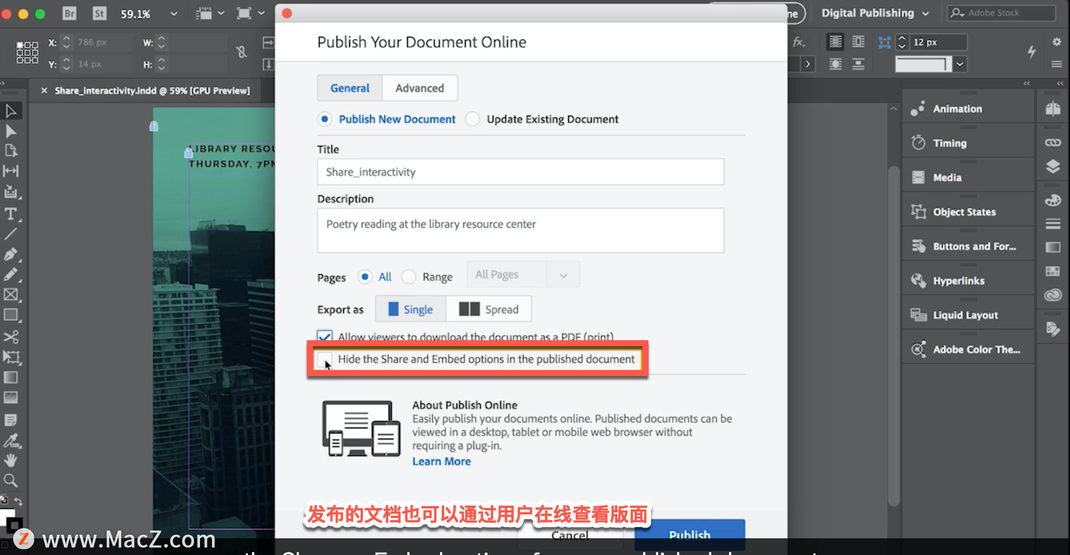Open the Timing panel
Screen dimensions: 1070x555
[968, 143]
